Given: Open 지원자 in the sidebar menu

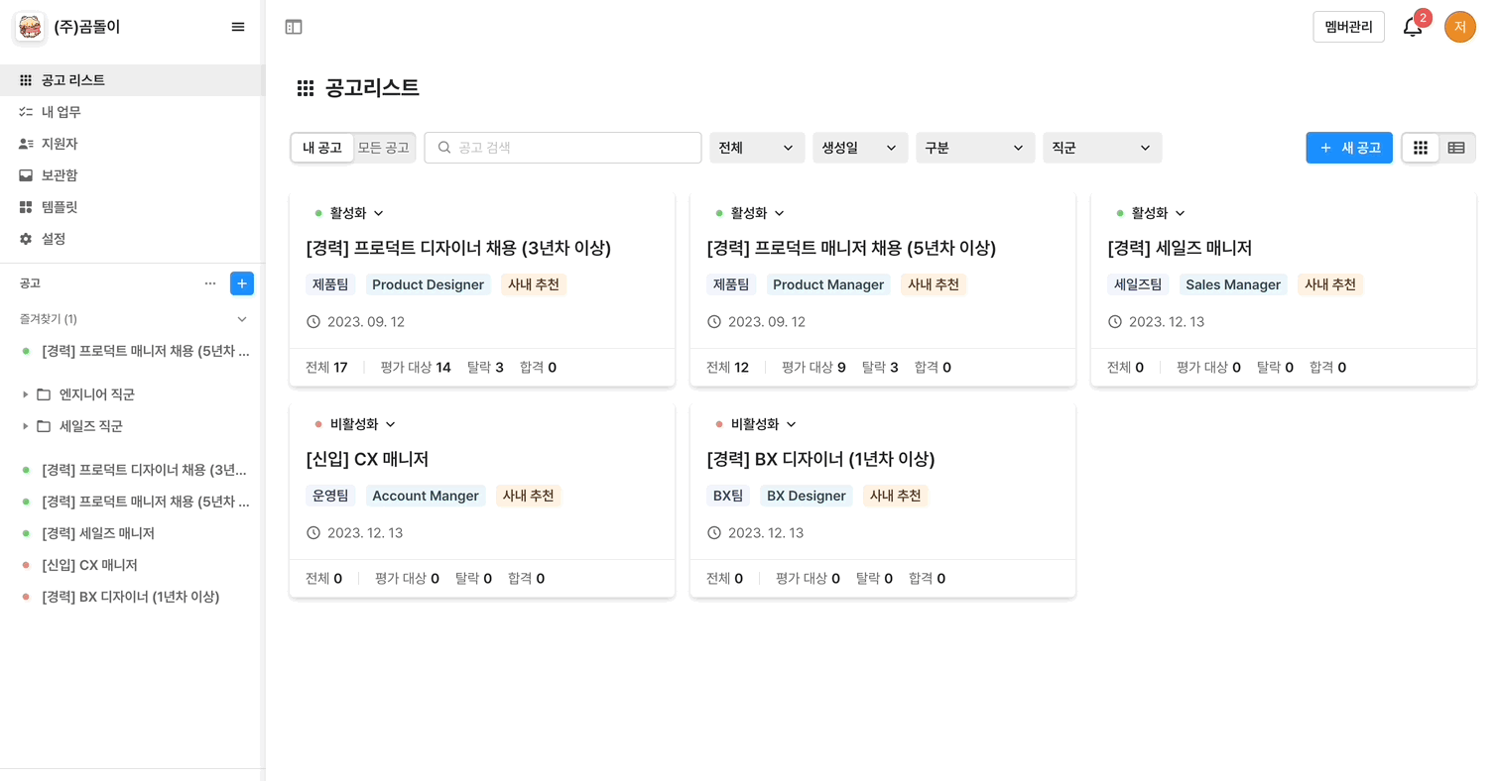Looking at the screenshot, I should pyautogui.click(x=60, y=144).
